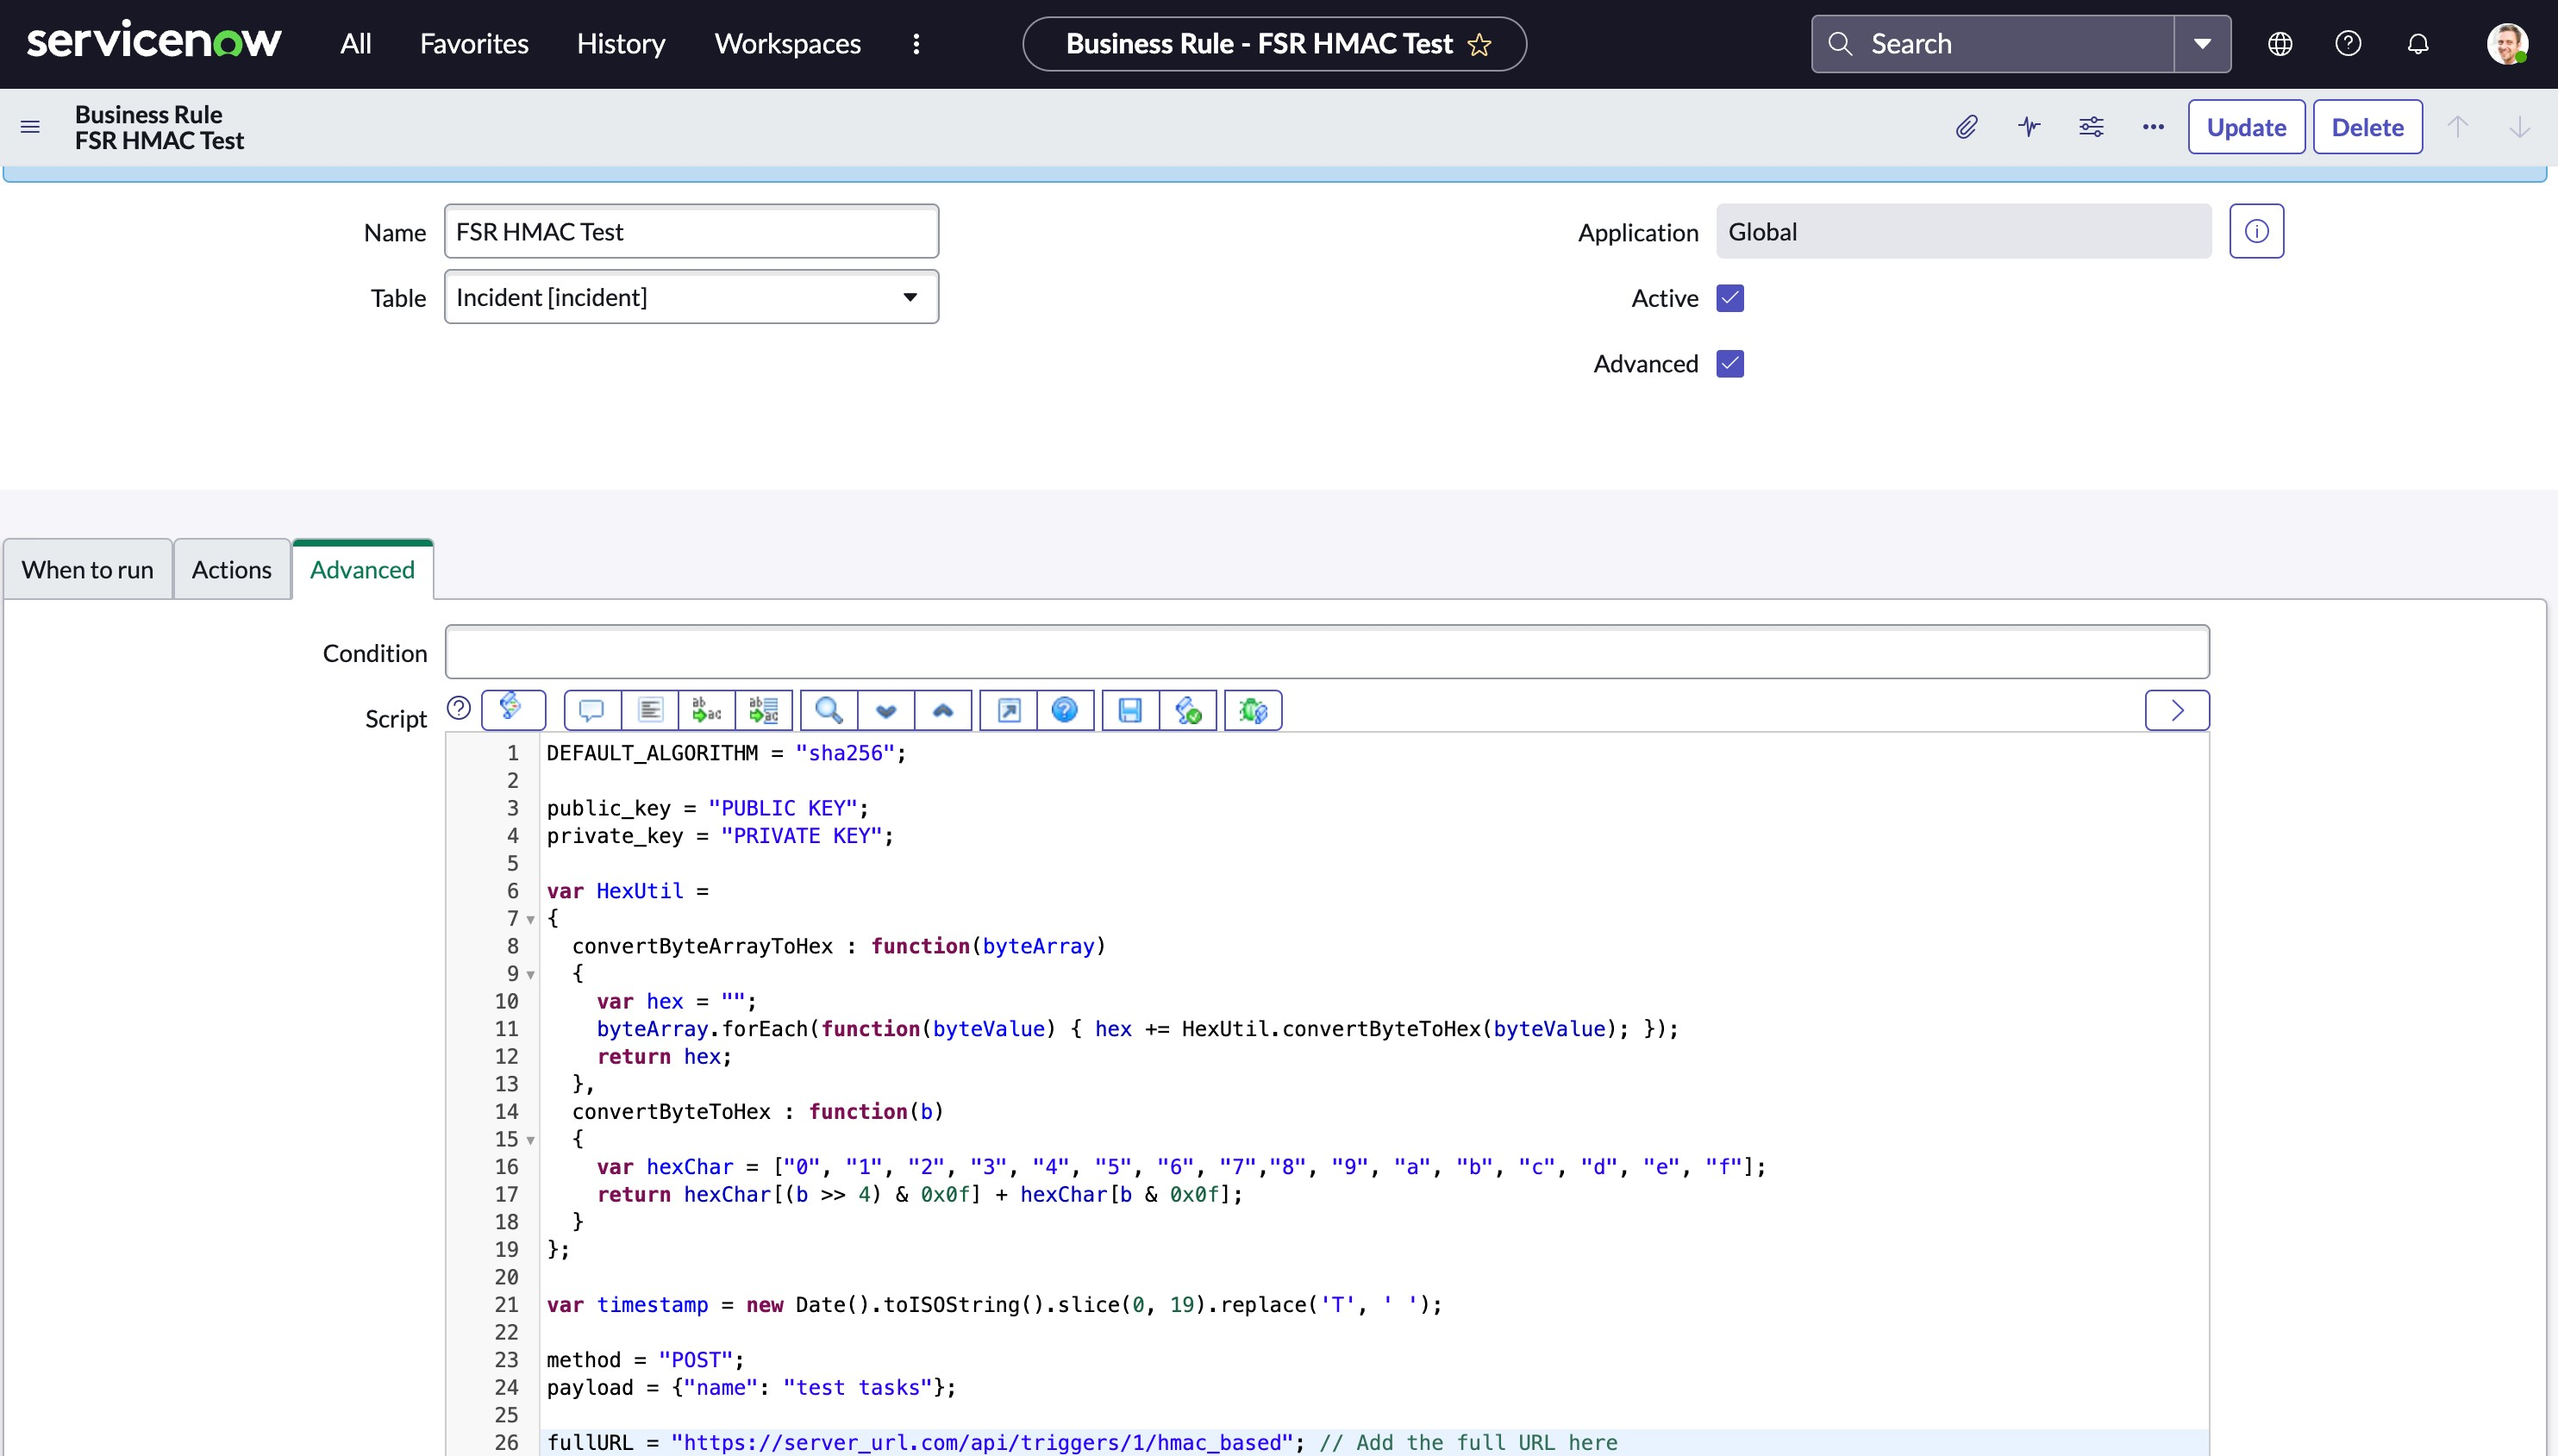The image size is (2558, 1456).
Task: Click the Replace All toolbar icon
Action: pyautogui.click(x=764, y=711)
